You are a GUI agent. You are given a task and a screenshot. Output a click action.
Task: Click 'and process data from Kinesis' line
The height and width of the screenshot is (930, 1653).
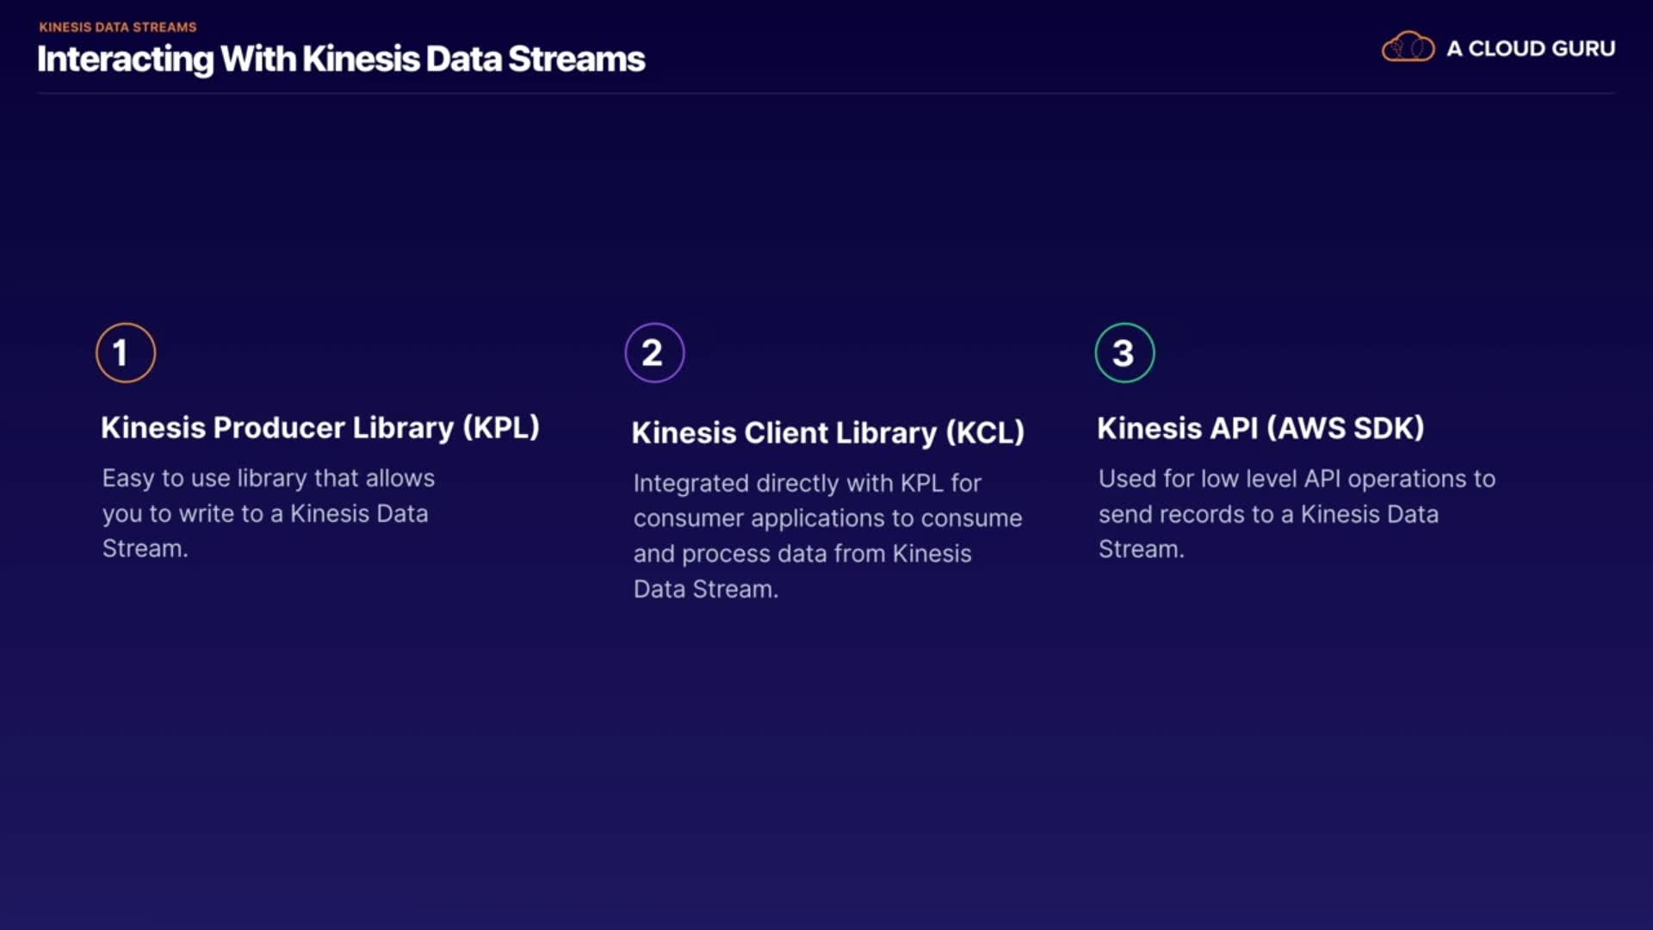click(x=802, y=554)
